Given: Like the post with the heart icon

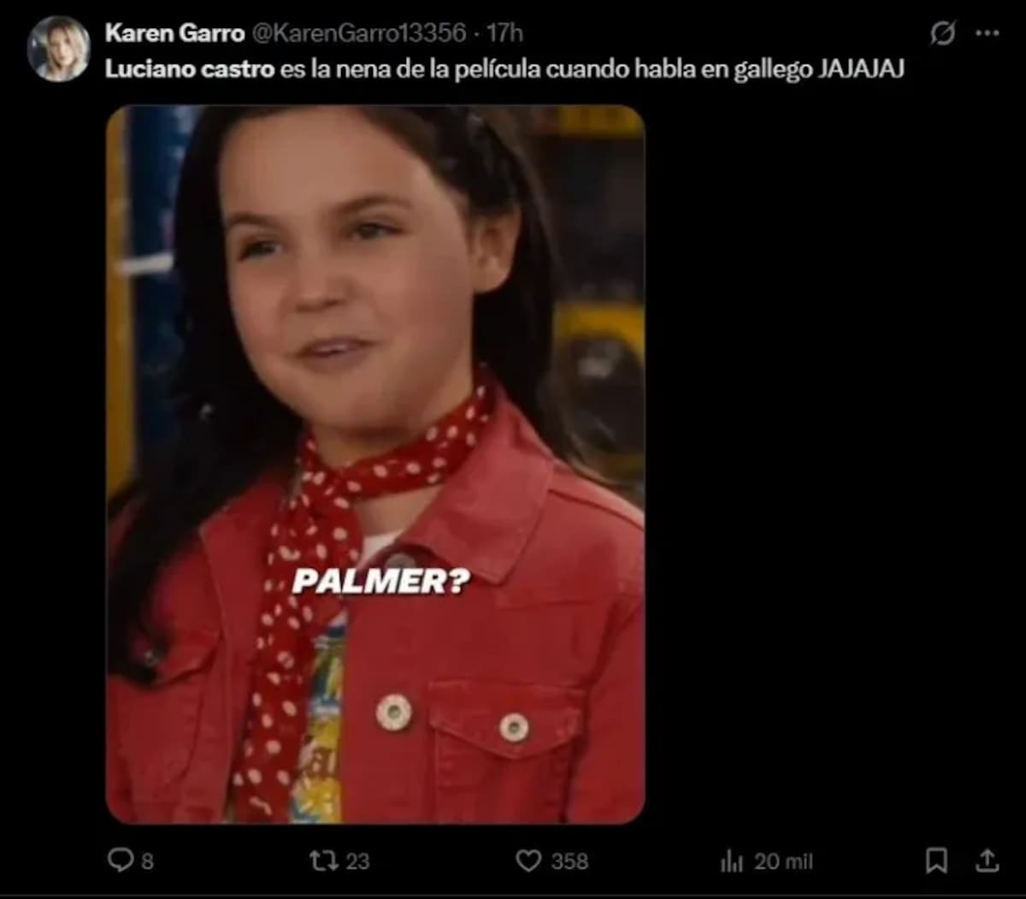Looking at the screenshot, I should [528, 861].
